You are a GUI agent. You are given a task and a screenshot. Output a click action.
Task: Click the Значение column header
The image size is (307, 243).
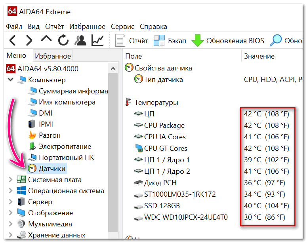(x=259, y=56)
